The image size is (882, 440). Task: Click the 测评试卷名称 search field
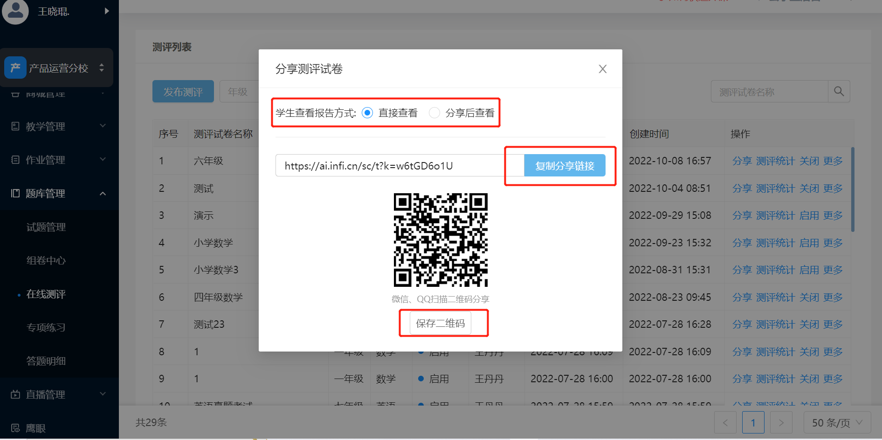[x=769, y=92]
